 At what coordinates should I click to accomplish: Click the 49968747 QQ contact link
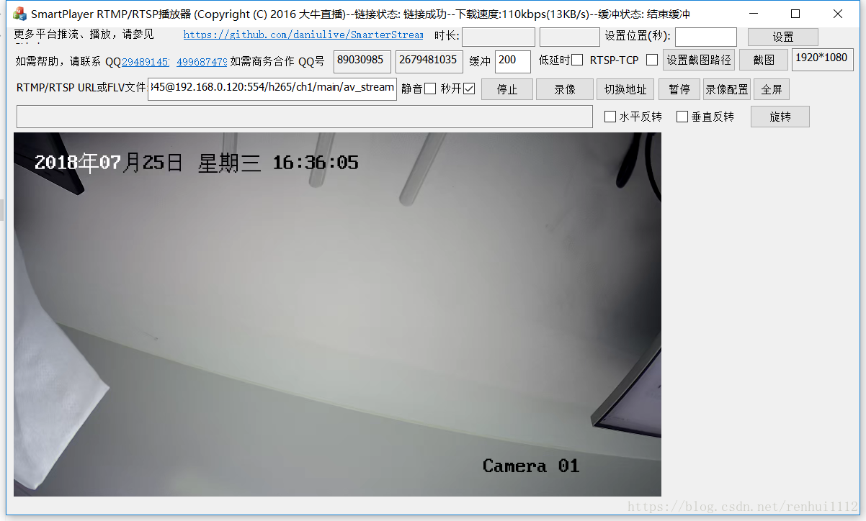pyautogui.click(x=202, y=62)
